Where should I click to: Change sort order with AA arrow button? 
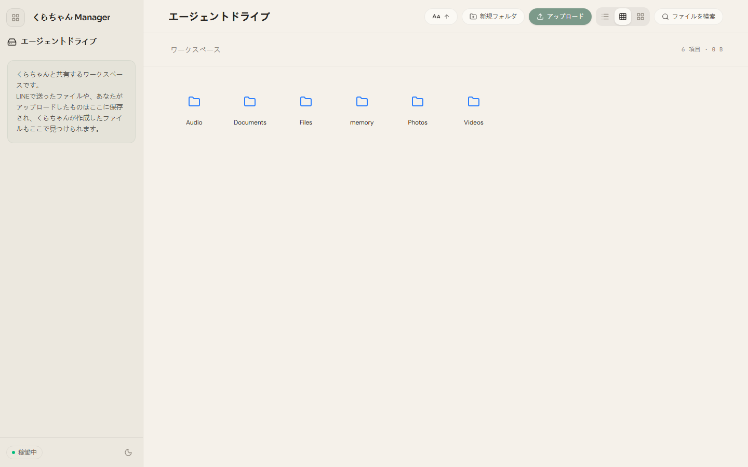(x=441, y=17)
